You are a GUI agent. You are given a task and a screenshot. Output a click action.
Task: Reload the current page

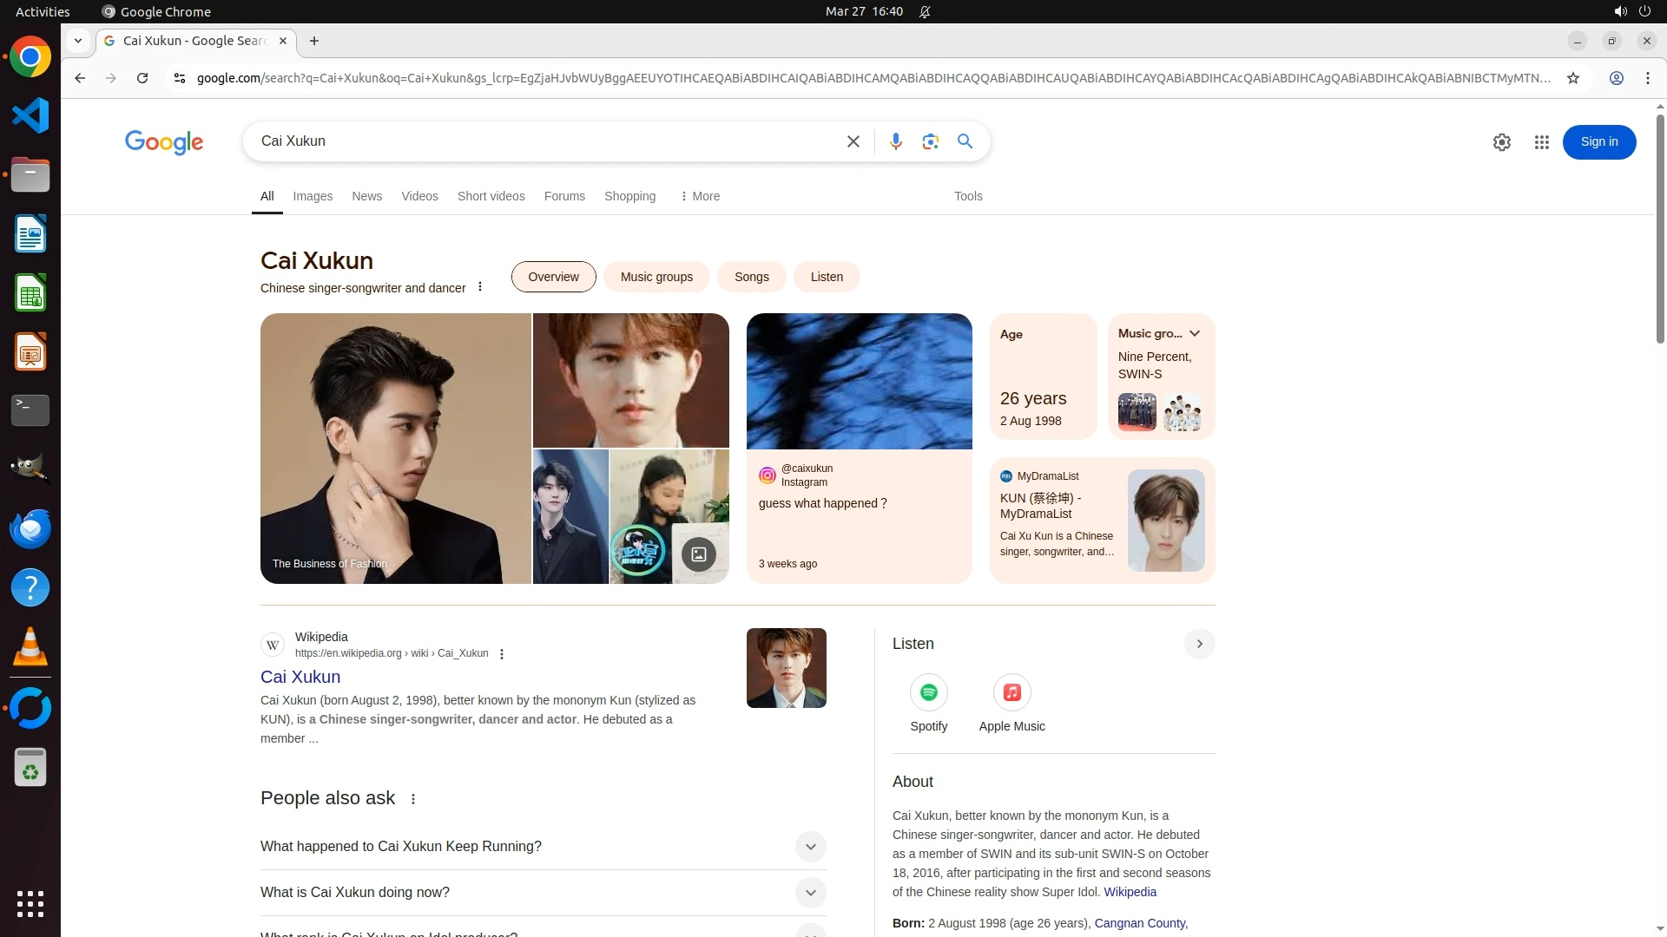pyautogui.click(x=142, y=78)
